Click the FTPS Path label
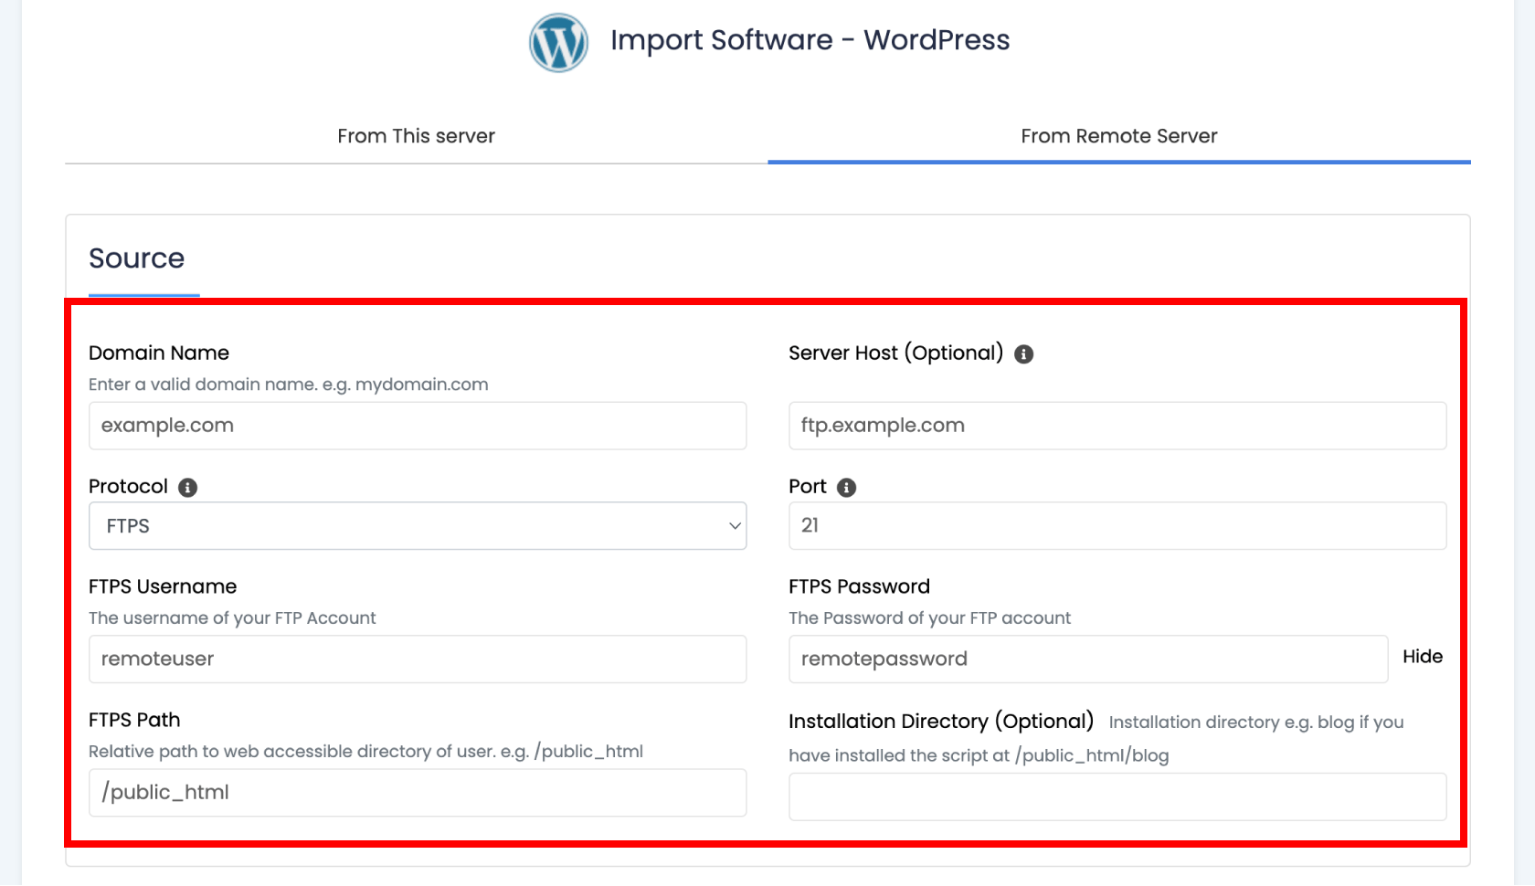Image resolution: width=1535 pixels, height=886 pixels. (134, 720)
